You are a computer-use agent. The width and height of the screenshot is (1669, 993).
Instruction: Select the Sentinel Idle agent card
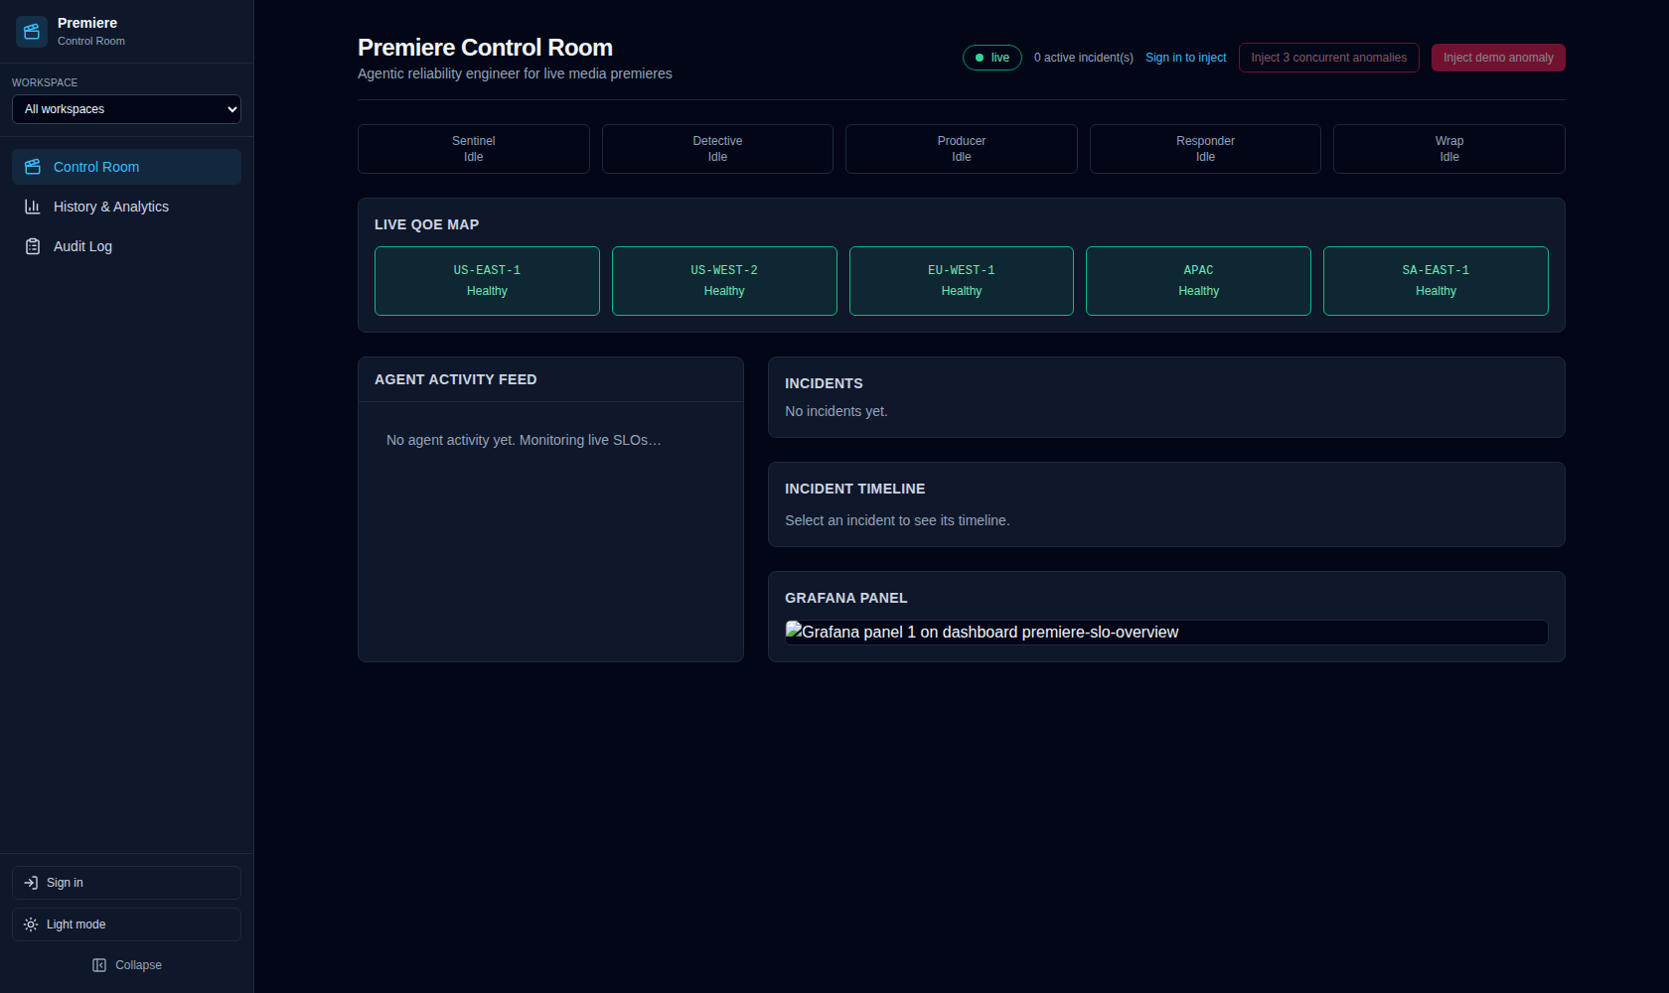(473, 149)
